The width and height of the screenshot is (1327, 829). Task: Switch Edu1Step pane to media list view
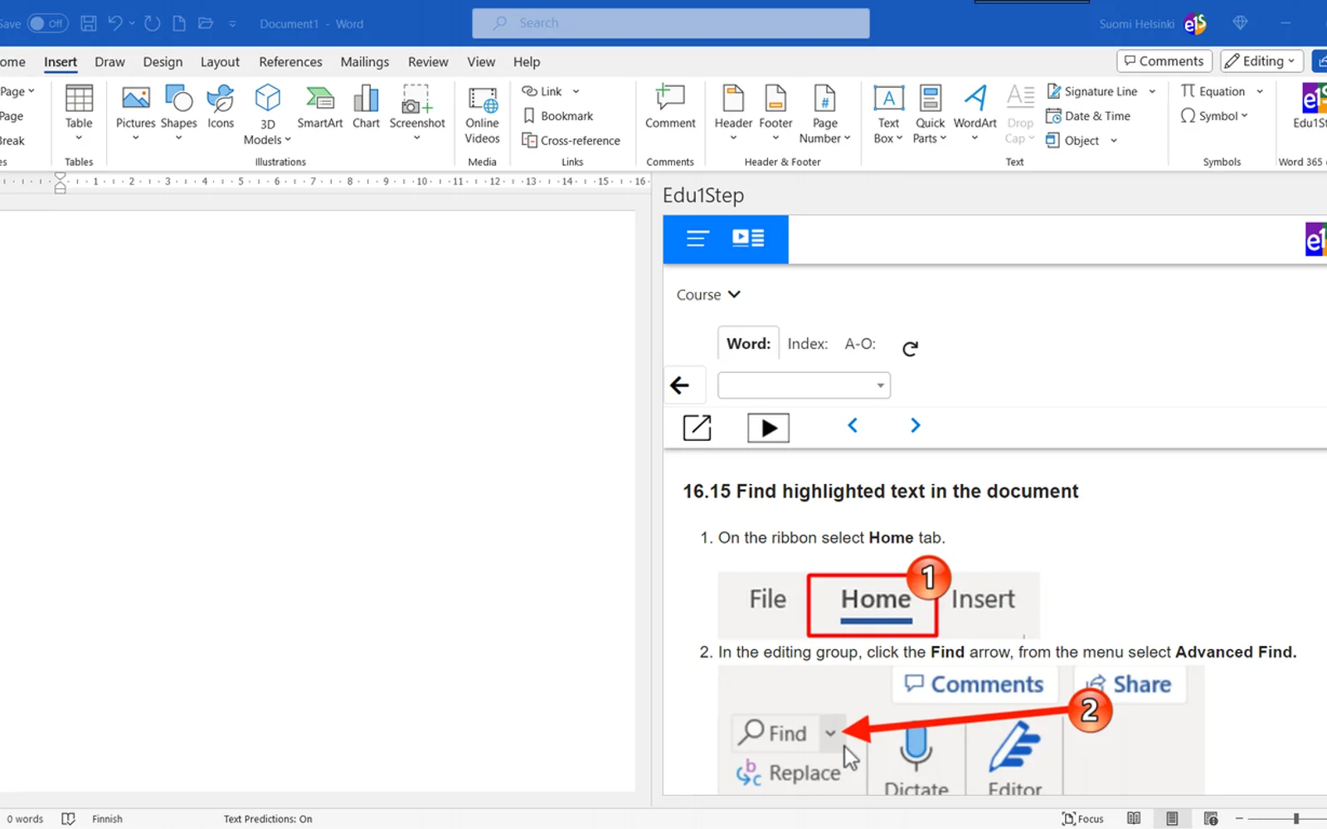point(748,239)
